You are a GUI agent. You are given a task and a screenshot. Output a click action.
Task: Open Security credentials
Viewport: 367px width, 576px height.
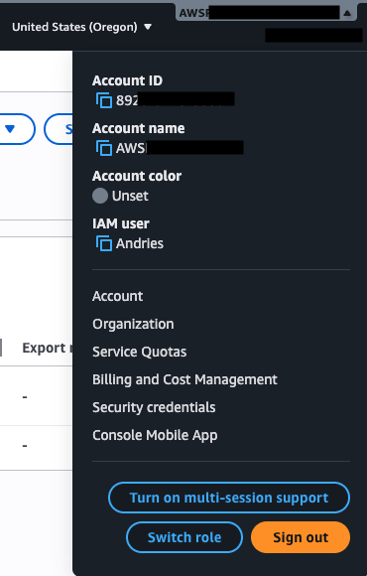(x=154, y=407)
